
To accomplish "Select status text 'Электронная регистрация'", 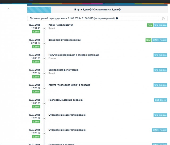I will point(63,70).
